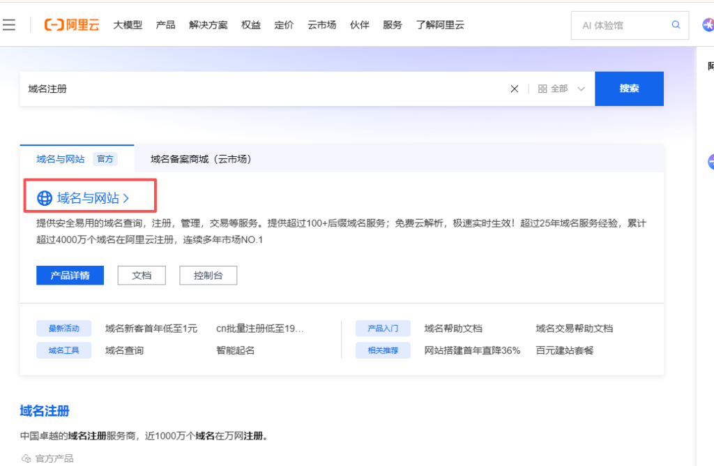The width and height of the screenshot is (714, 466).
Task: Open the AI assistant icon at top right
Action: (707, 25)
